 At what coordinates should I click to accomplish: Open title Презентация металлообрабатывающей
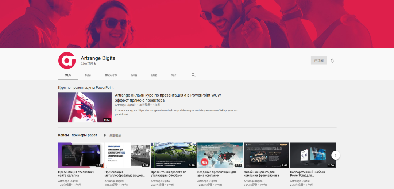tap(125, 174)
